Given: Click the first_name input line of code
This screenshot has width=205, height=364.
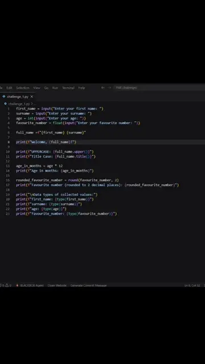Looking at the screenshot, I should tap(59, 109).
